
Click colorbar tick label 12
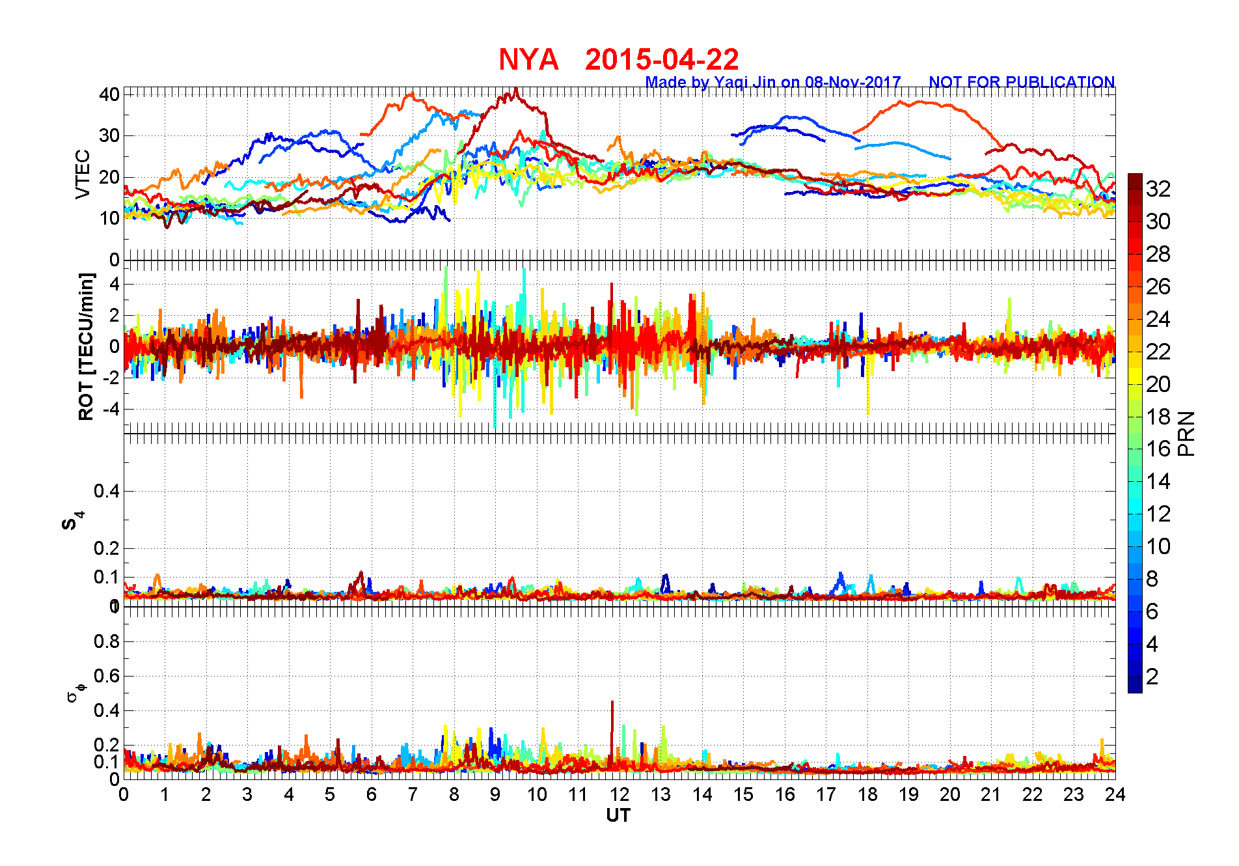[x=1158, y=514]
